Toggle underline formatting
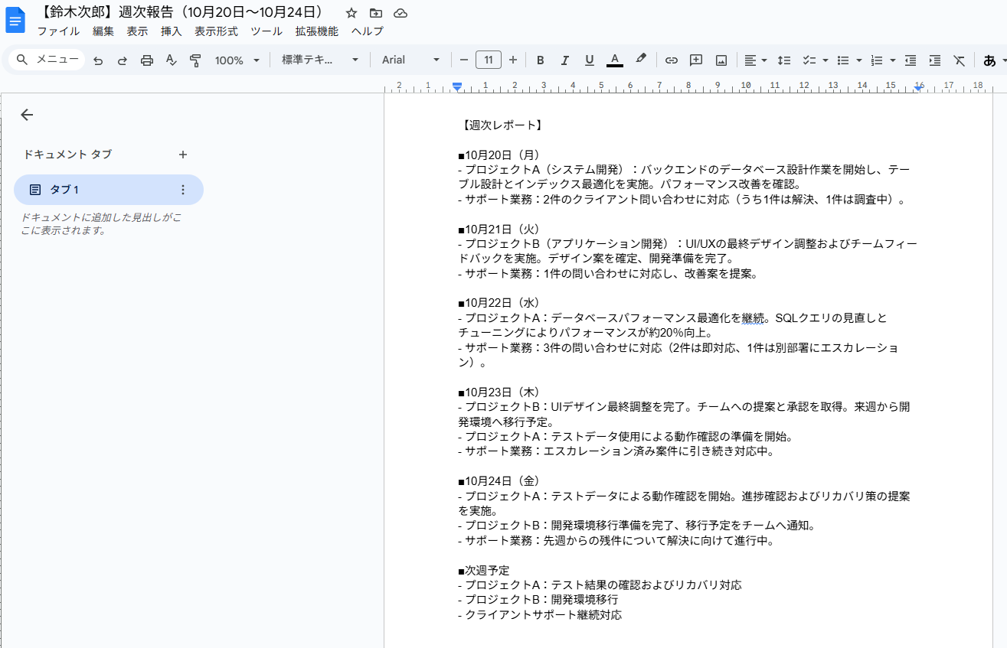 589,60
